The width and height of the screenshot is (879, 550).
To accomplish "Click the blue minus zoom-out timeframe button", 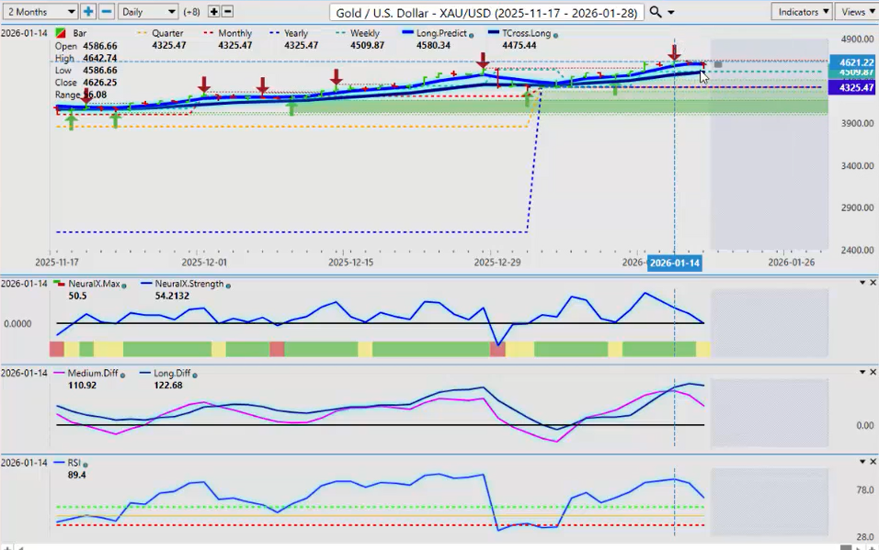I will point(106,12).
